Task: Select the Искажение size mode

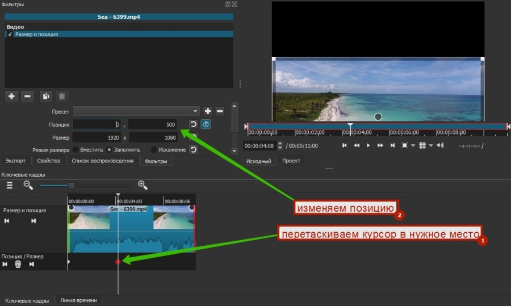Action: (154, 150)
